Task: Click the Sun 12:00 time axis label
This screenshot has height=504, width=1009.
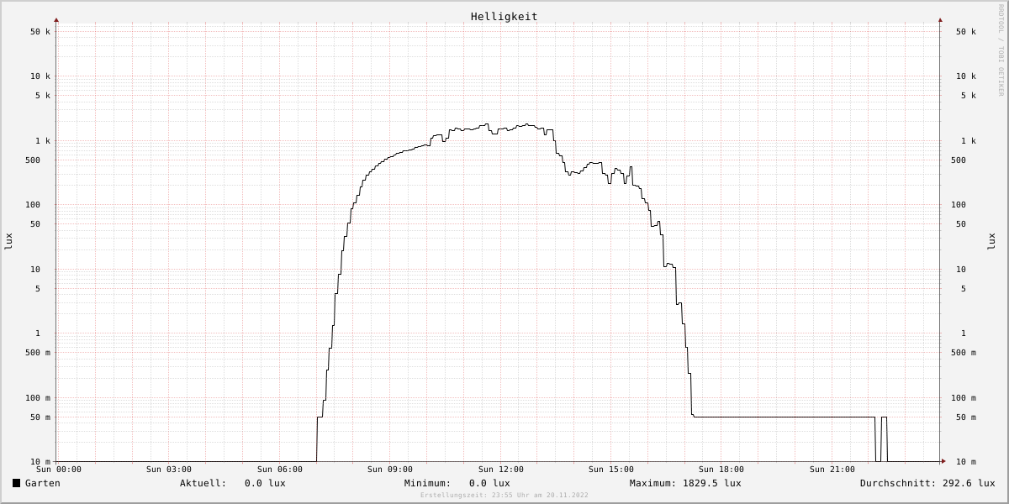Action: click(501, 470)
